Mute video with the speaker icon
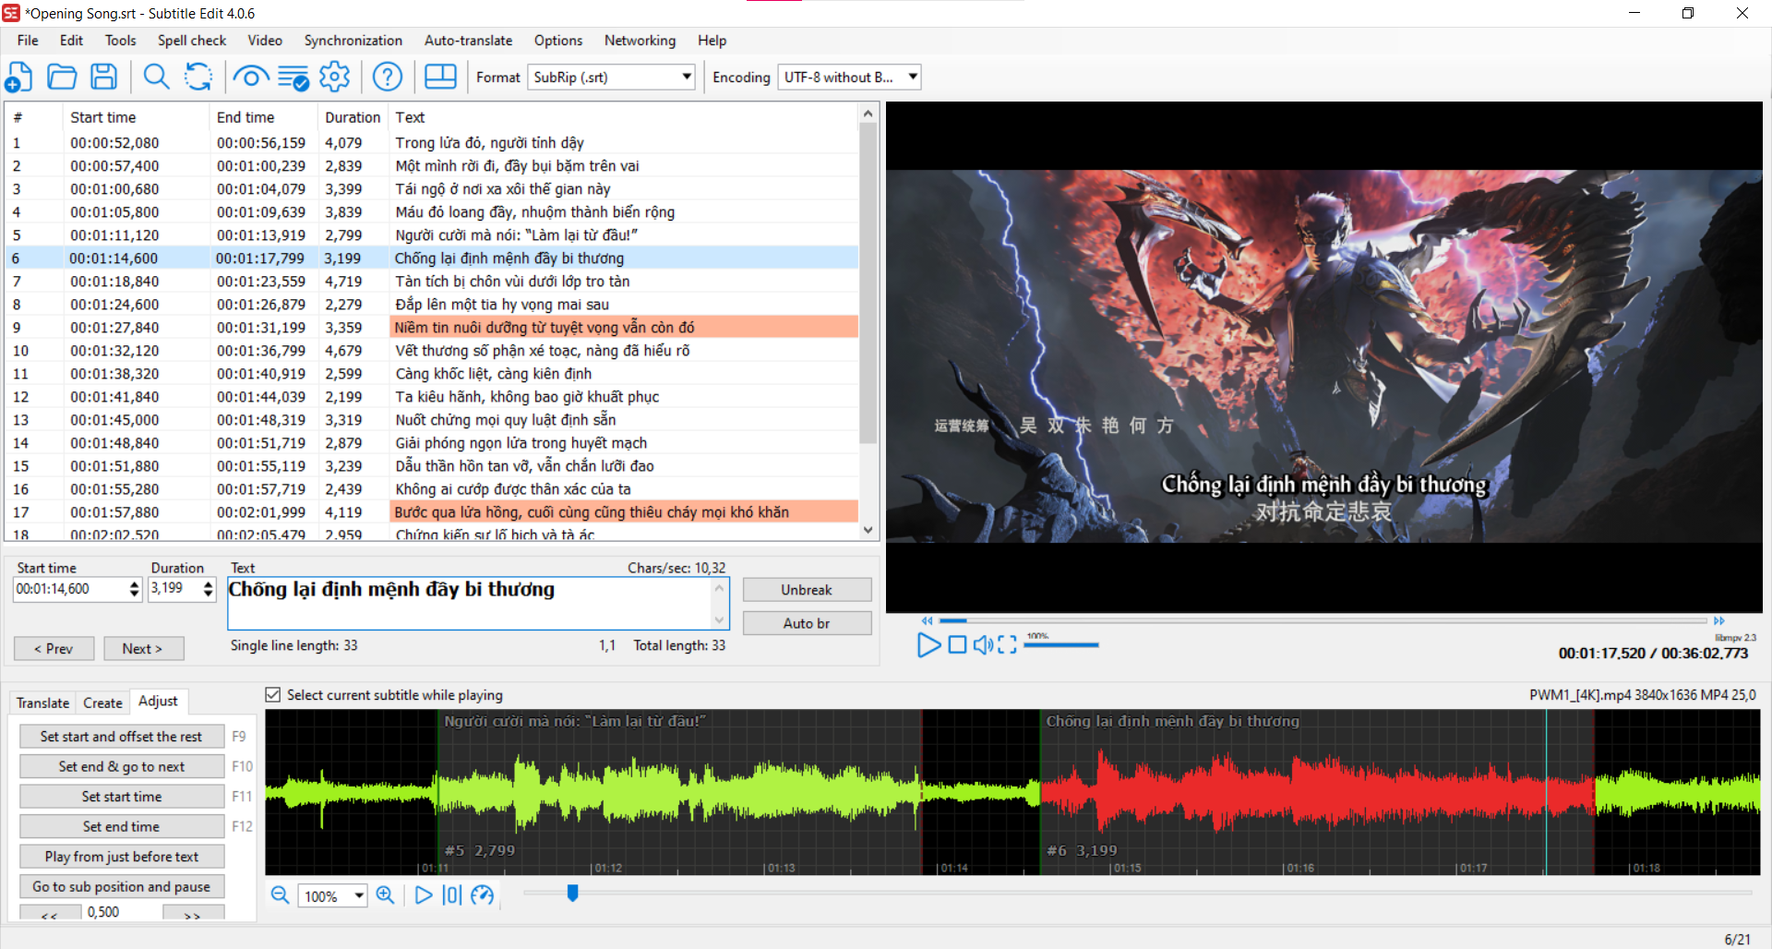Viewport: 1772px width, 949px height. pos(983,644)
